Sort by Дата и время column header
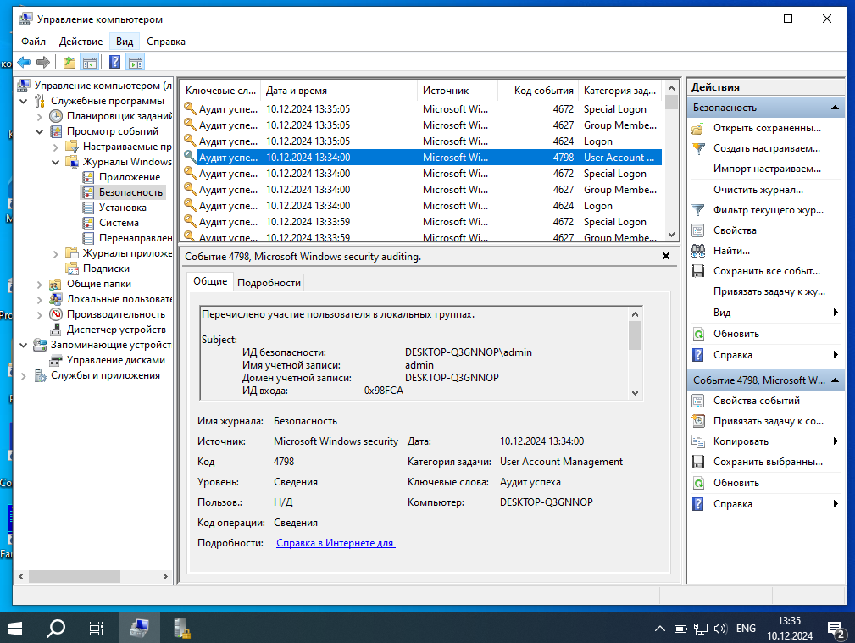Viewport: 855px width, 643px height. (339, 91)
